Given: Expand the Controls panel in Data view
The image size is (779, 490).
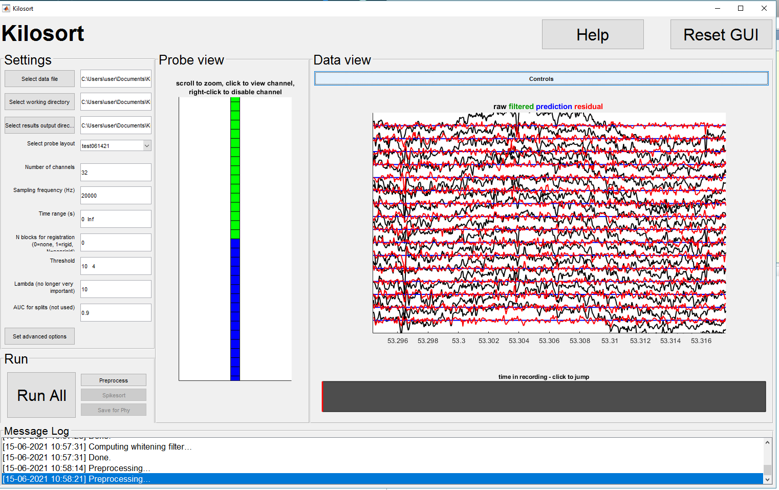Looking at the screenshot, I should (x=541, y=78).
